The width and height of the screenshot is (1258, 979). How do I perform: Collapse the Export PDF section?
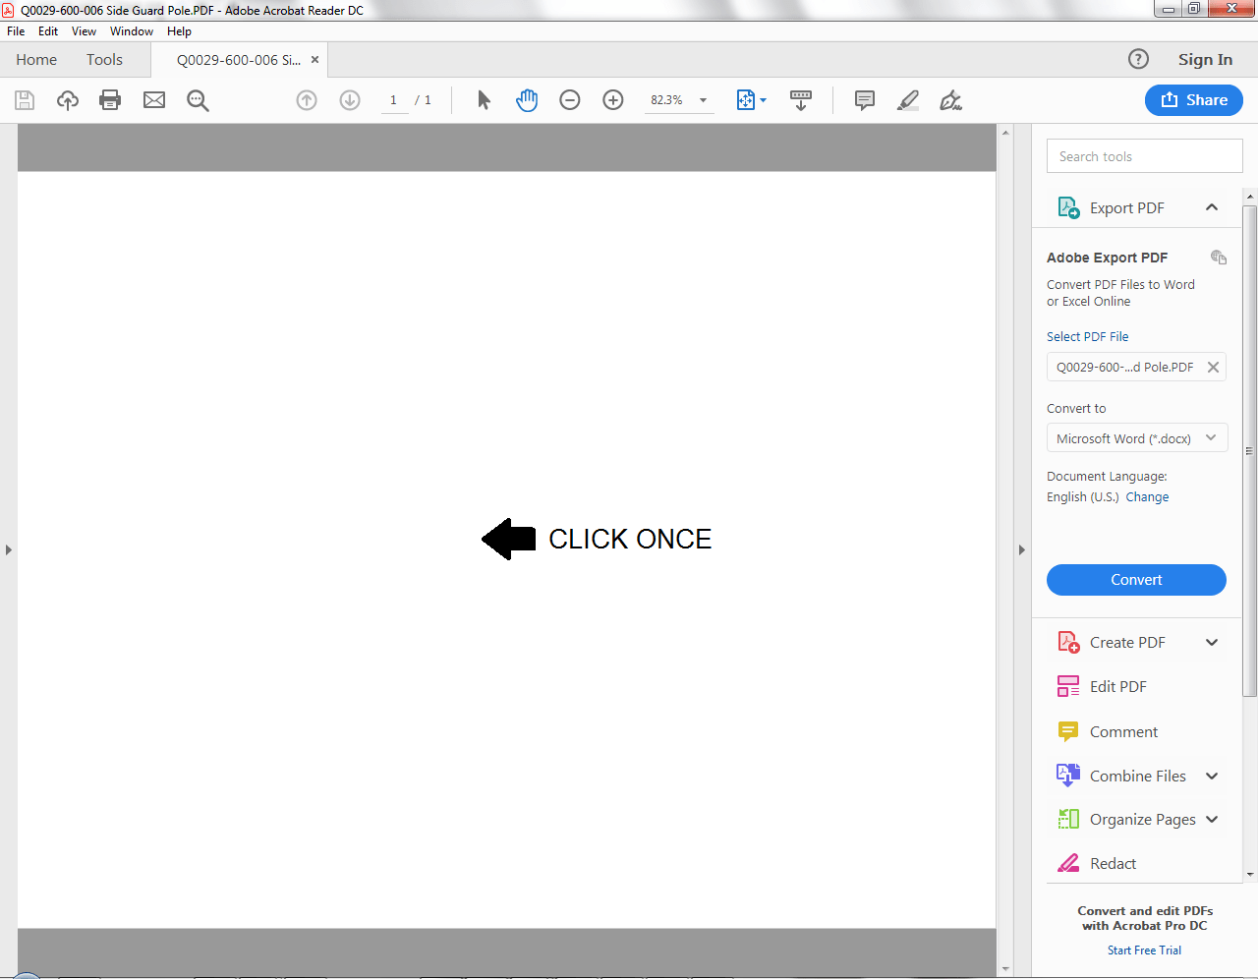click(x=1212, y=207)
